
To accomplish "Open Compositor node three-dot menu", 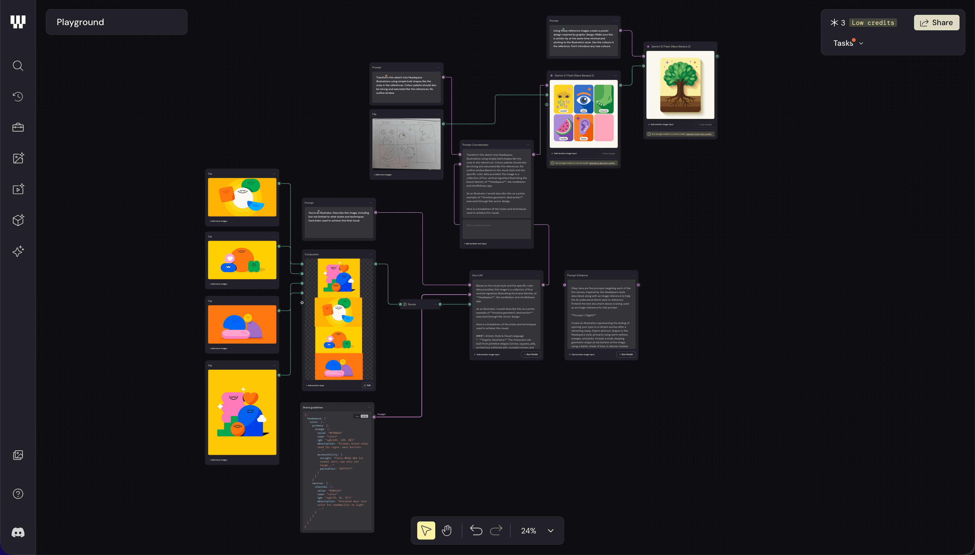I will pos(371,254).
